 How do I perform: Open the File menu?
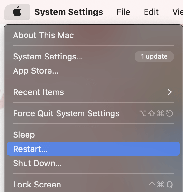(124, 12)
